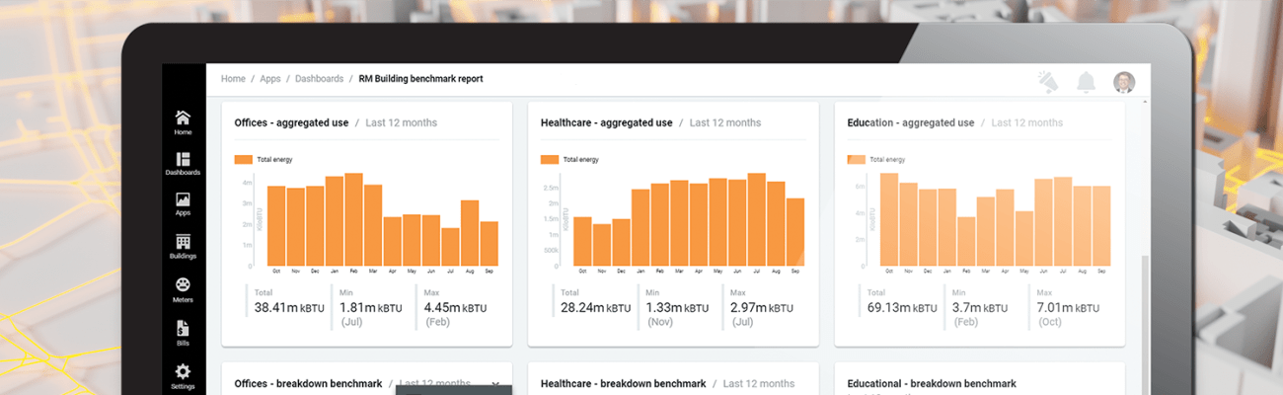Select the Nov bar in Healthcare chart

pyautogui.click(x=602, y=245)
